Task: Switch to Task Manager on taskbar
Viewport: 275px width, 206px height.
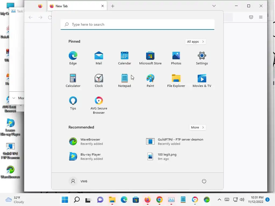Action: tap(171, 200)
